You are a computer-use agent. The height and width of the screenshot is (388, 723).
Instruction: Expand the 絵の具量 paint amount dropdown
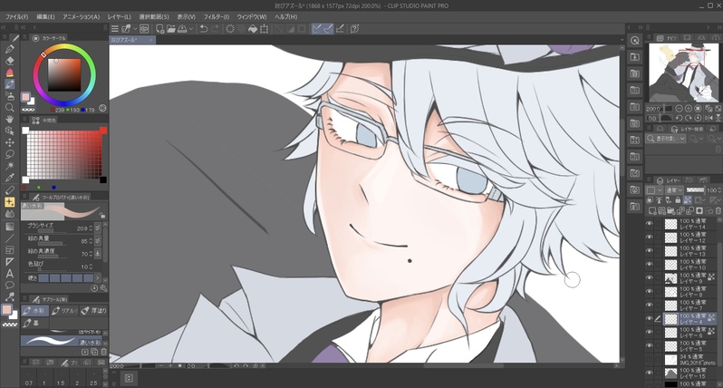point(97,241)
